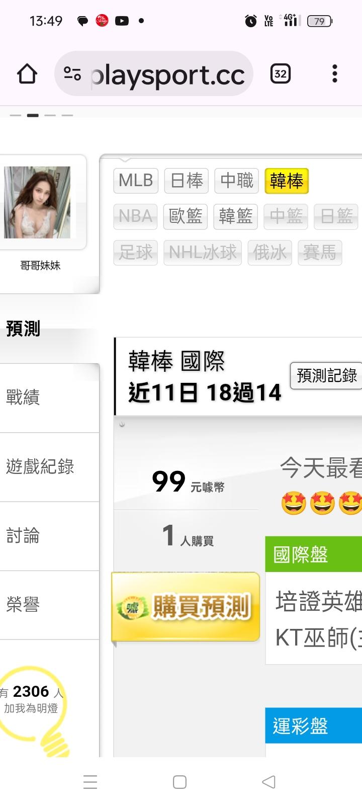Click the 預測記錄 button
The height and width of the screenshot is (807, 362).
click(326, 375)
